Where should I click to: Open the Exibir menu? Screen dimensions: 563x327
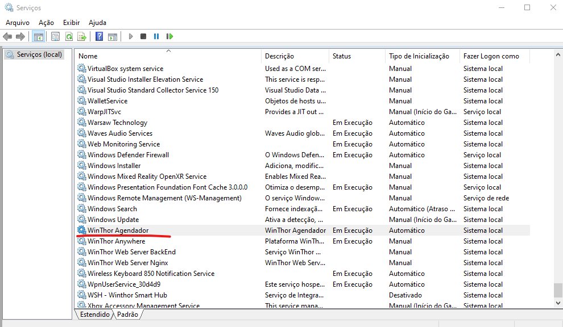click(x=72, y=23)
